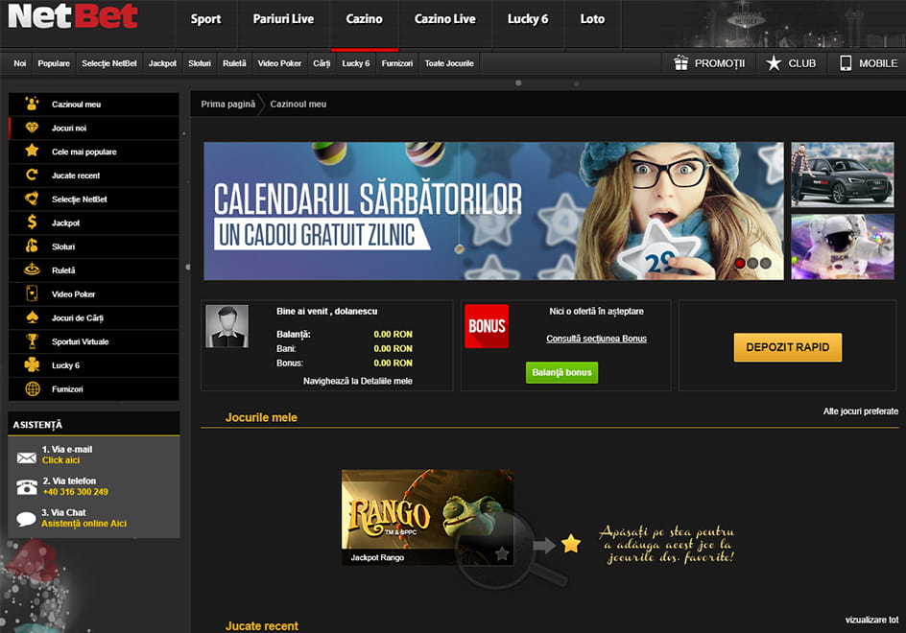Click the globe icon beside Furnizori
Viewport: 906px width, 633px height.
click(33, 388)
